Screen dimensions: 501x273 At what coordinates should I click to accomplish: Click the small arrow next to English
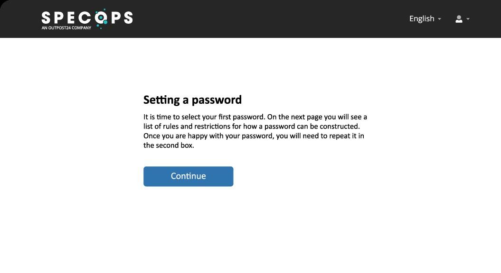coord(439,19)
